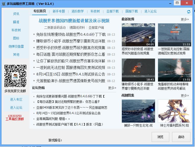Image resolution: width=195 pixels, height=147 pixels.
Task: Play the 11:33 video thumbnail
Action: pyautogui.click(x=174, y=35)
